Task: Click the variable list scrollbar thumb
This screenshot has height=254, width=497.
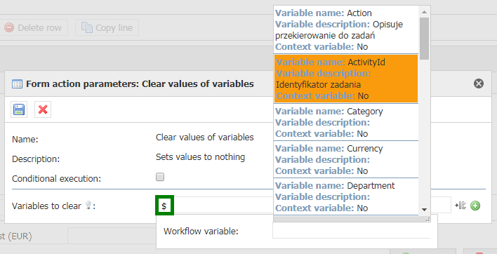Action: pos(425,39)
